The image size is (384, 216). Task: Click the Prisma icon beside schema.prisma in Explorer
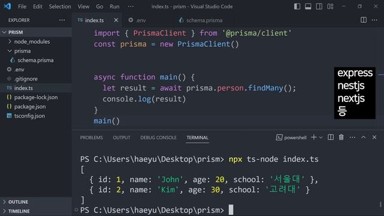(x=13, y=60)
